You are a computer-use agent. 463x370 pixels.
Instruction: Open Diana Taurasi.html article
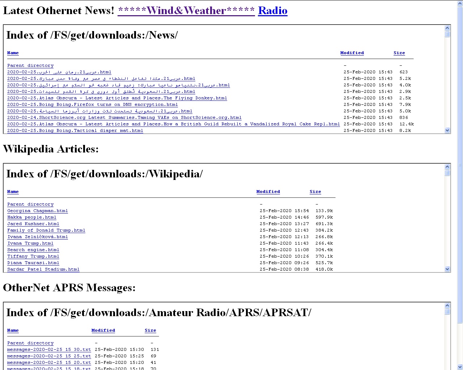click(33, 263)
